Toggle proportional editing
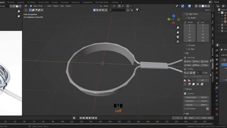This screenshot has height=128, width=227. tap(128, 6)
